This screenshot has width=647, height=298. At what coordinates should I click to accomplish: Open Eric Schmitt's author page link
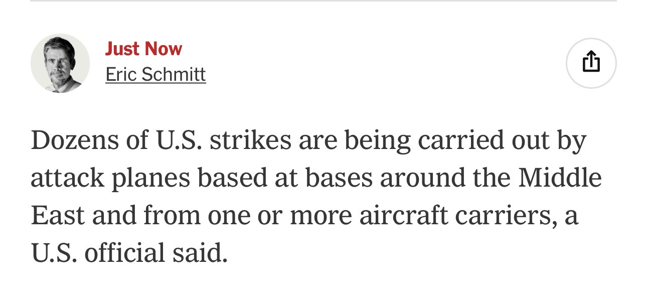tap(155, 75)
